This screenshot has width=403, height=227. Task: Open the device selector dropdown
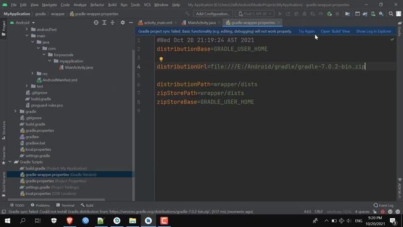(254, 14)
